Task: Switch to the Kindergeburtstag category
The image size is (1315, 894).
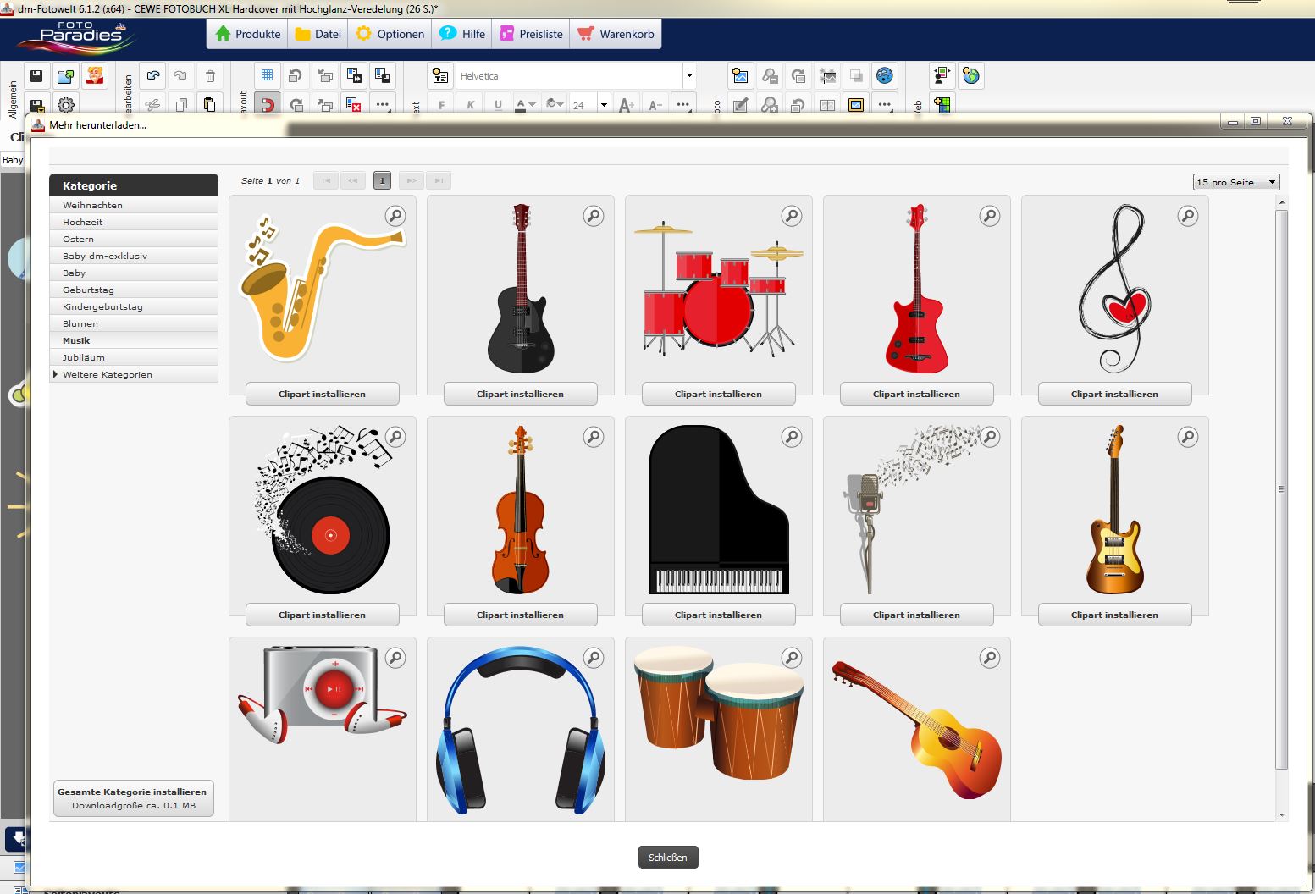Action: click(x=102, y=306)
